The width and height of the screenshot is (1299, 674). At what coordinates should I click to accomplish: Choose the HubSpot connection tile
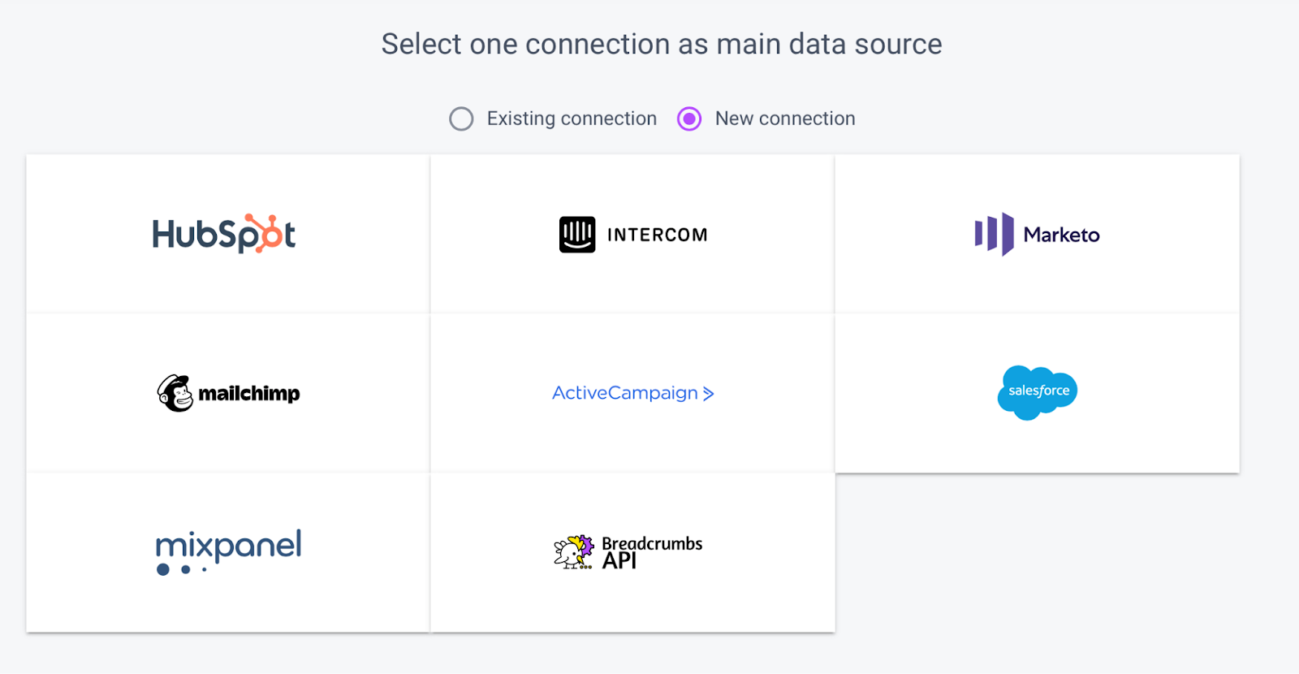click(227, 234)
